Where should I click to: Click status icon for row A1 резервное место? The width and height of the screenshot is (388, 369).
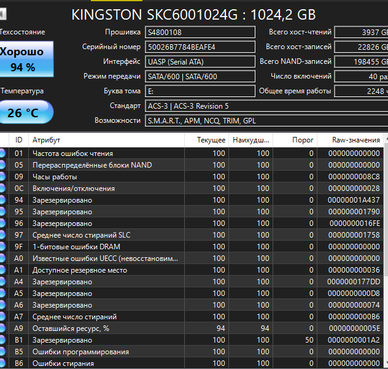(x=2, y=270)
